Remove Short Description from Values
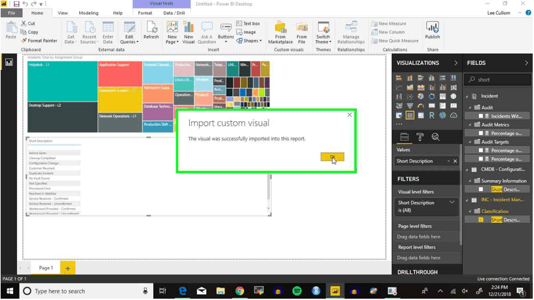The width and height of the screenshot is (534, 300). (455, 161)
